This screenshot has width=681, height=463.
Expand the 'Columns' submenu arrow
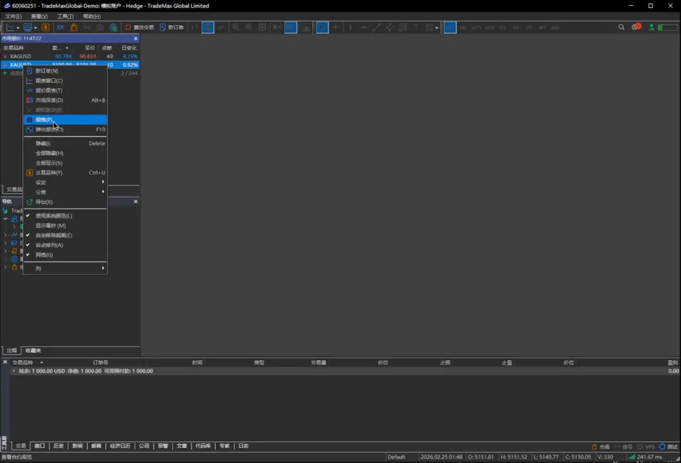coord(103,269)
